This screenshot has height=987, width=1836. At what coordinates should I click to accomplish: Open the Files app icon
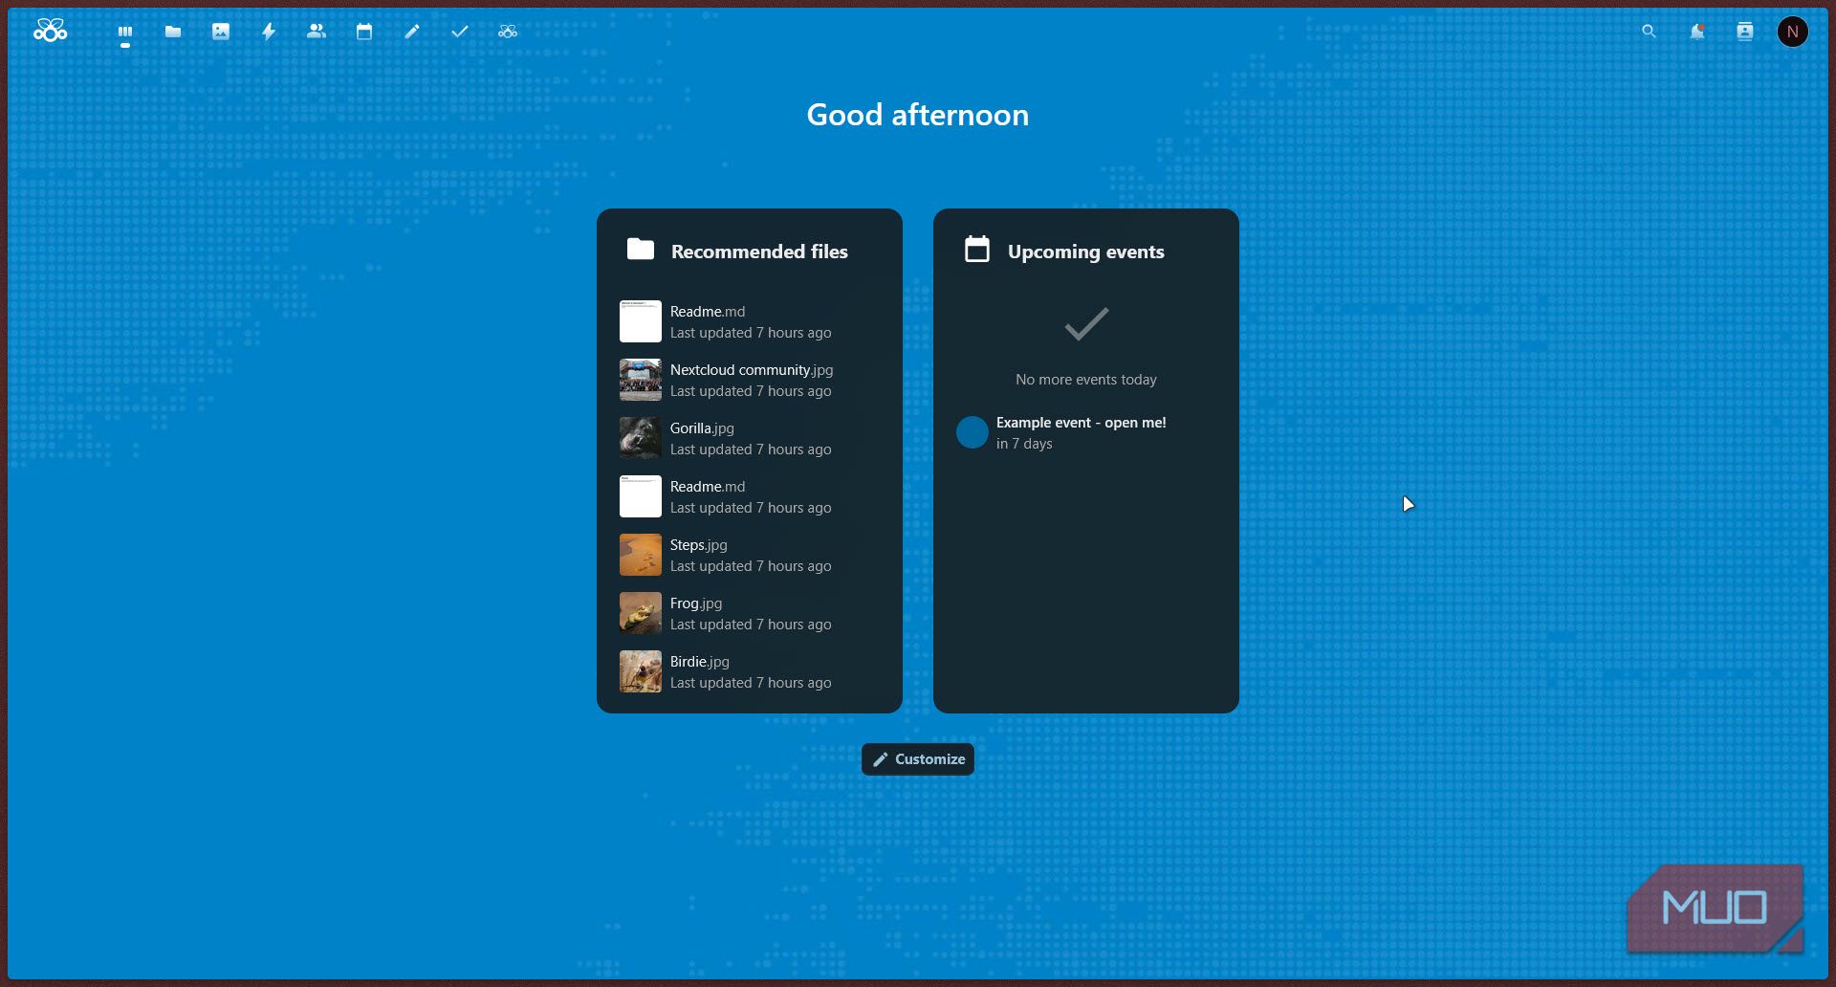tap(173, 32)
